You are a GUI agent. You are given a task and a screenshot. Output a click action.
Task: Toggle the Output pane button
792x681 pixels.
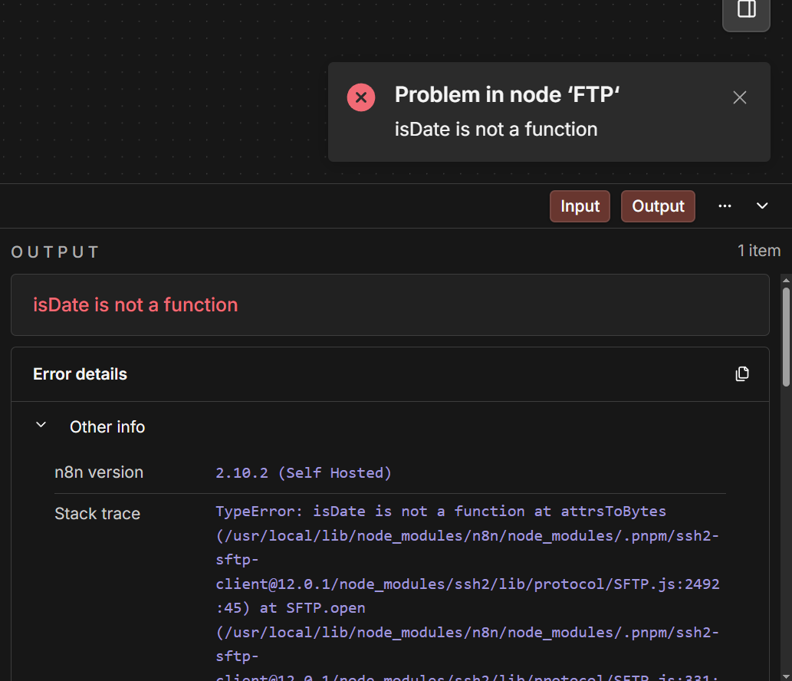658,206
